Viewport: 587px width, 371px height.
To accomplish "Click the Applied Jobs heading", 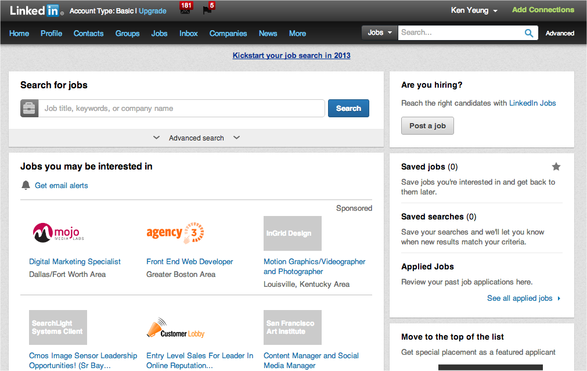I will (427, 266).
